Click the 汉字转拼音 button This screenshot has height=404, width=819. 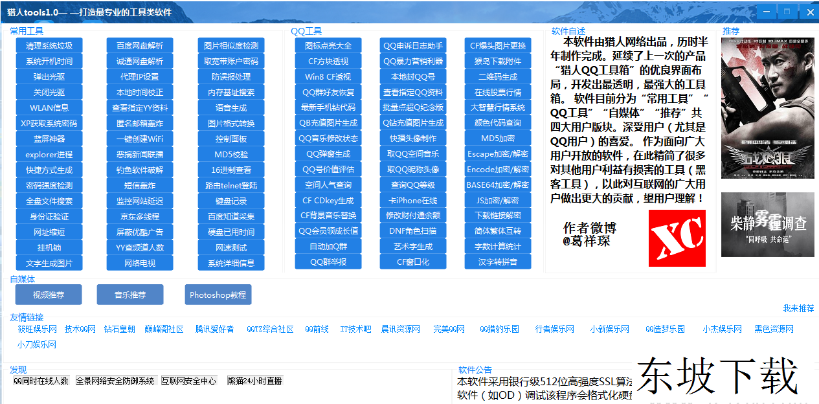[498, 262]
